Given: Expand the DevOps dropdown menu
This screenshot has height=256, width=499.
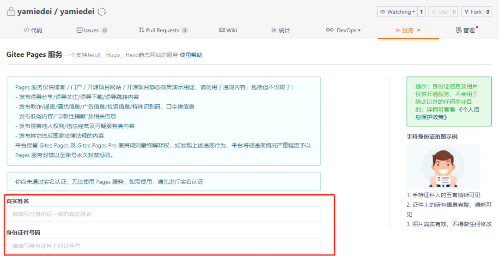Looking at the screenshot, I should [x=359, y=30].
